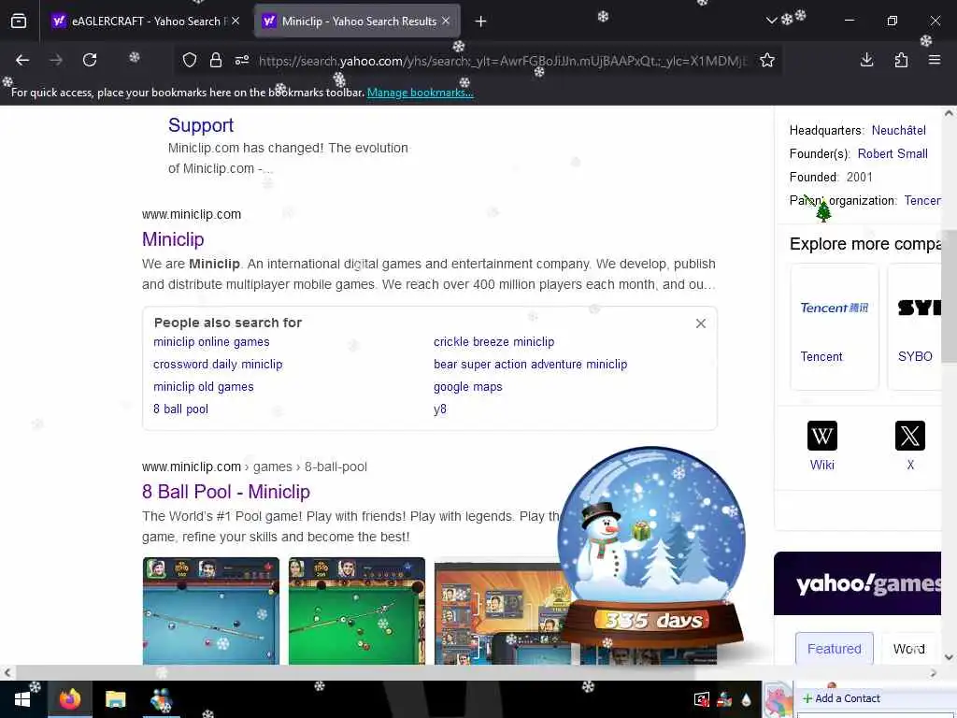Viewport: 957px width, 718px height.
Task: Click the snow globe 335 days countdown
Action: 651,548
